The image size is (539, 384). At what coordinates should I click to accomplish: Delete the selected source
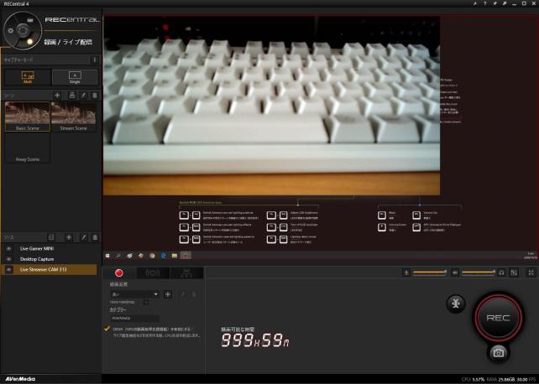point(95,237)
